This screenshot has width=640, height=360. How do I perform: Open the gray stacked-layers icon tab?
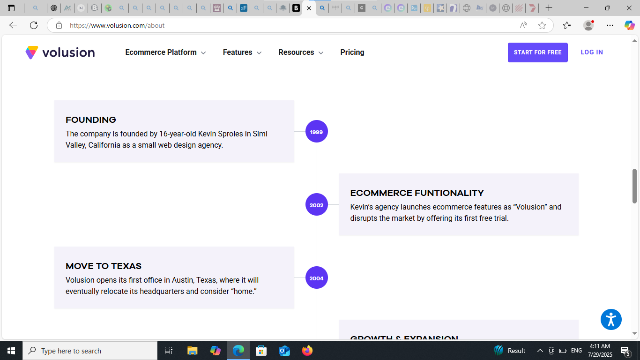pyautogui.click(x=283, y=8)
